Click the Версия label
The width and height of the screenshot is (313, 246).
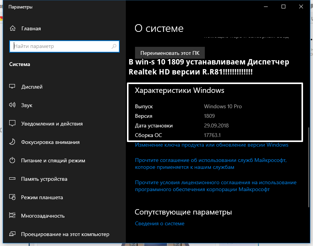coord(143,116)
